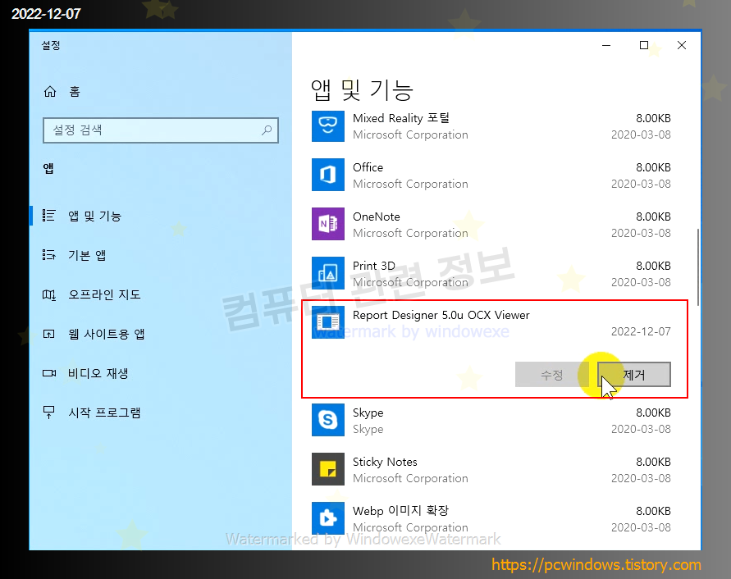Click the 8.00KB size of Sticky Notes
Image resolution: width=731 pixels, height=579 pixels.
pyautogui.click(x=653, y=462)
